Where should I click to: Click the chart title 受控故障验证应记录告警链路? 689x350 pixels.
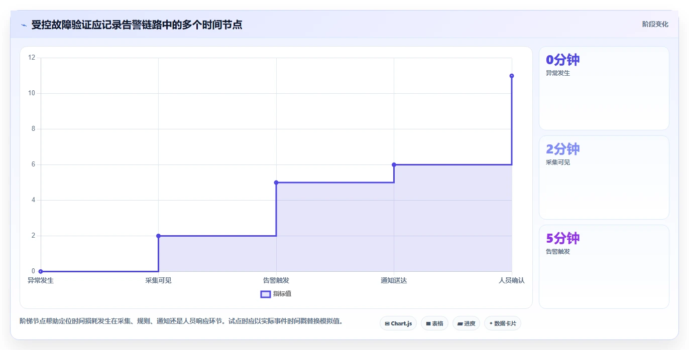[137, 25]
